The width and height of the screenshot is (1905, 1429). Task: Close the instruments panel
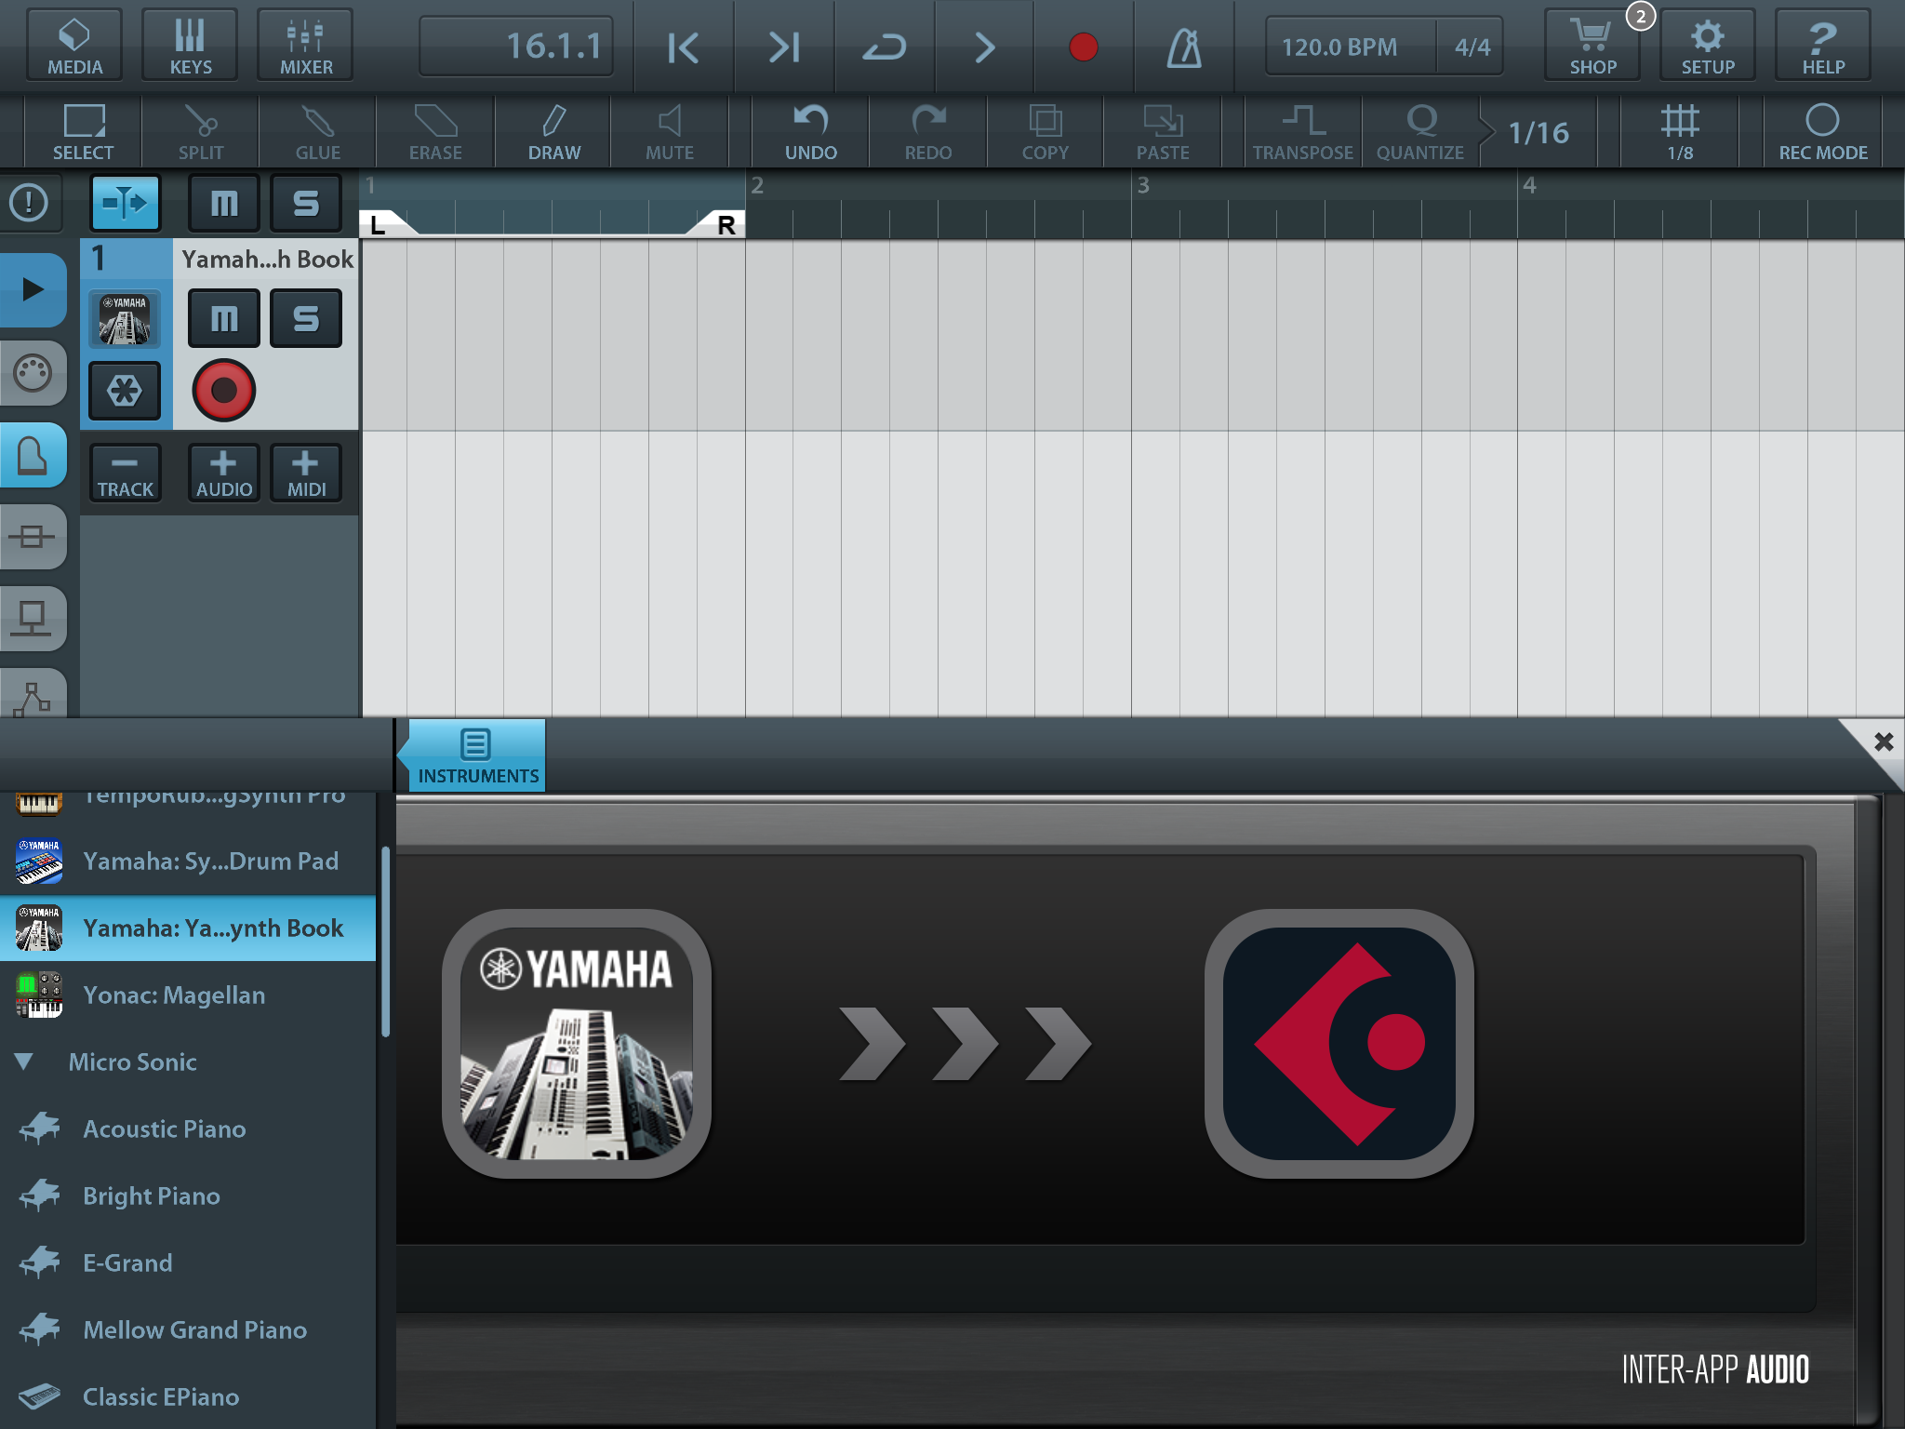click(x=1883, y=741)
